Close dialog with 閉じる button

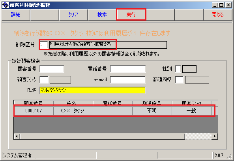[x=217, y=15]
